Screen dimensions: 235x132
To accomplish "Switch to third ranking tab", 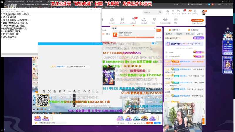I will point(189,34).
